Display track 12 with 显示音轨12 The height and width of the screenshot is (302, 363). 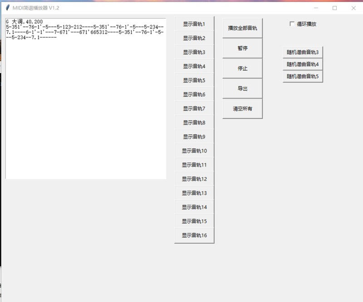[x=194, y=179]
